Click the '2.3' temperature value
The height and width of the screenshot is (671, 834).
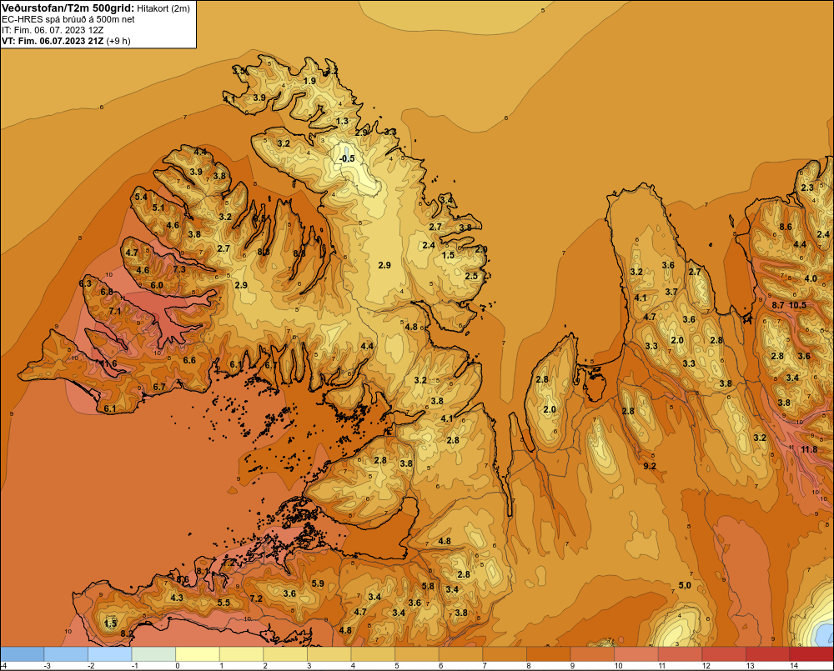(x=807, y=188)
